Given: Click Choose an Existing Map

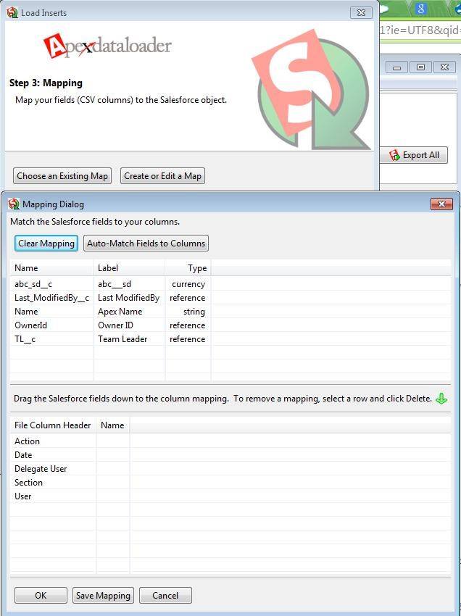Looking at the screenshot, I should [x=62, y=175].
